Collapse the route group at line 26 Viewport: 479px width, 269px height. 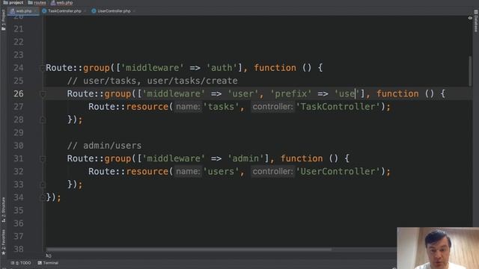tap(43, 94)
